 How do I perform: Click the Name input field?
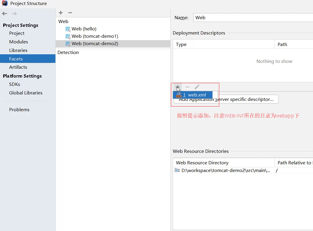click(253, 18)
